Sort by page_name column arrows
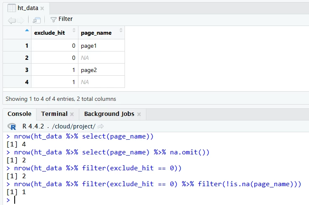This screenshot has width=309, height=205. 121,30
